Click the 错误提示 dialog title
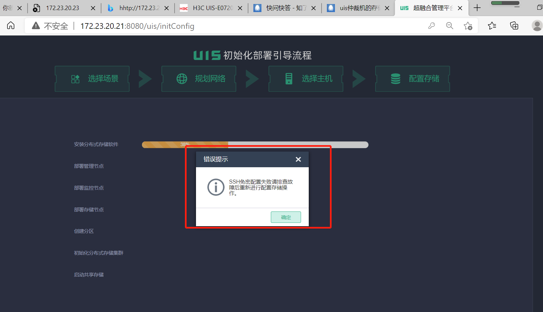The width and height of the screenshot is (543, 312). click(216, 159)
